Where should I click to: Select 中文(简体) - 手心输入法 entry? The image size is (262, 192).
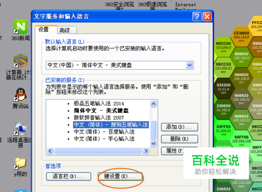tap(104, 138)
